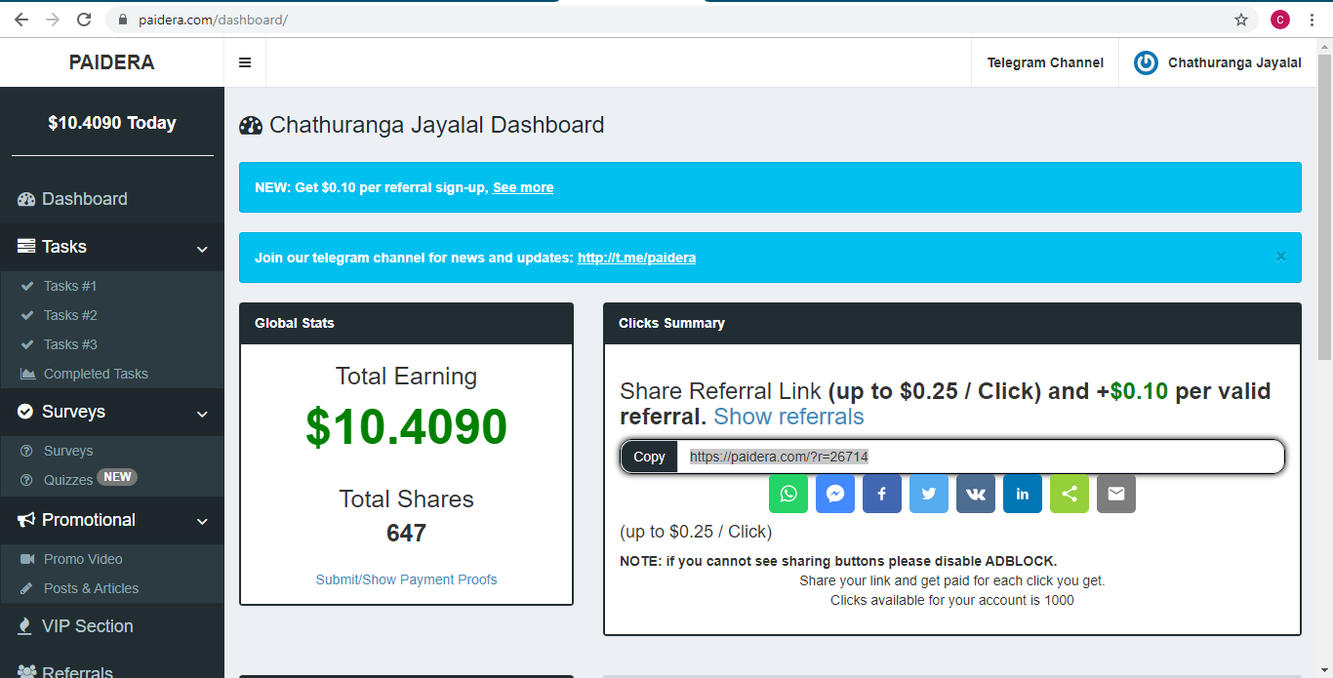Open Tasks #1 in sidebar
1333x678 pixels.
(x=112, y=286)
